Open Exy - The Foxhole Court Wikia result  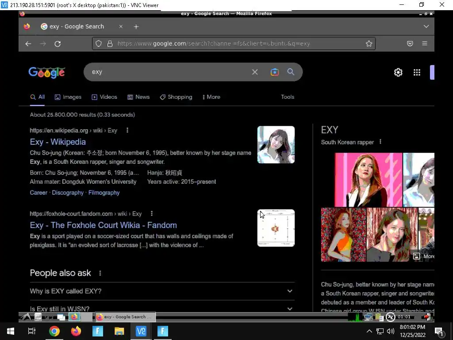pyautogui.click(x=104, y=225)
